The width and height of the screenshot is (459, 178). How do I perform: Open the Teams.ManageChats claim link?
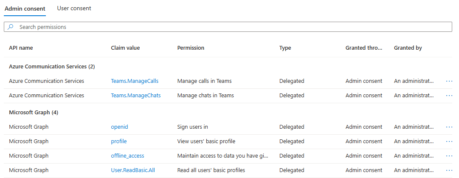tap(135, 96)
